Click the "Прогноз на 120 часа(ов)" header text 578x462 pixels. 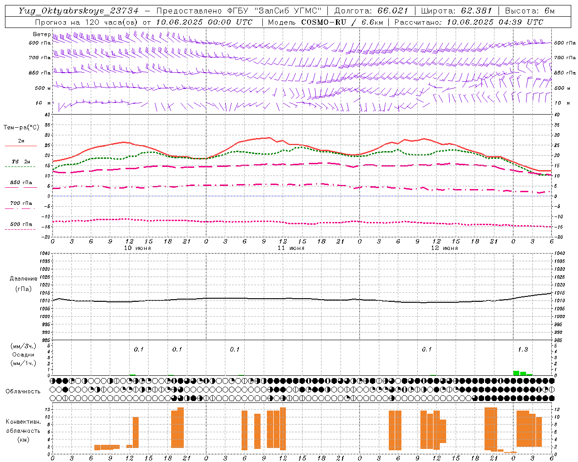[x=87, y=22]
